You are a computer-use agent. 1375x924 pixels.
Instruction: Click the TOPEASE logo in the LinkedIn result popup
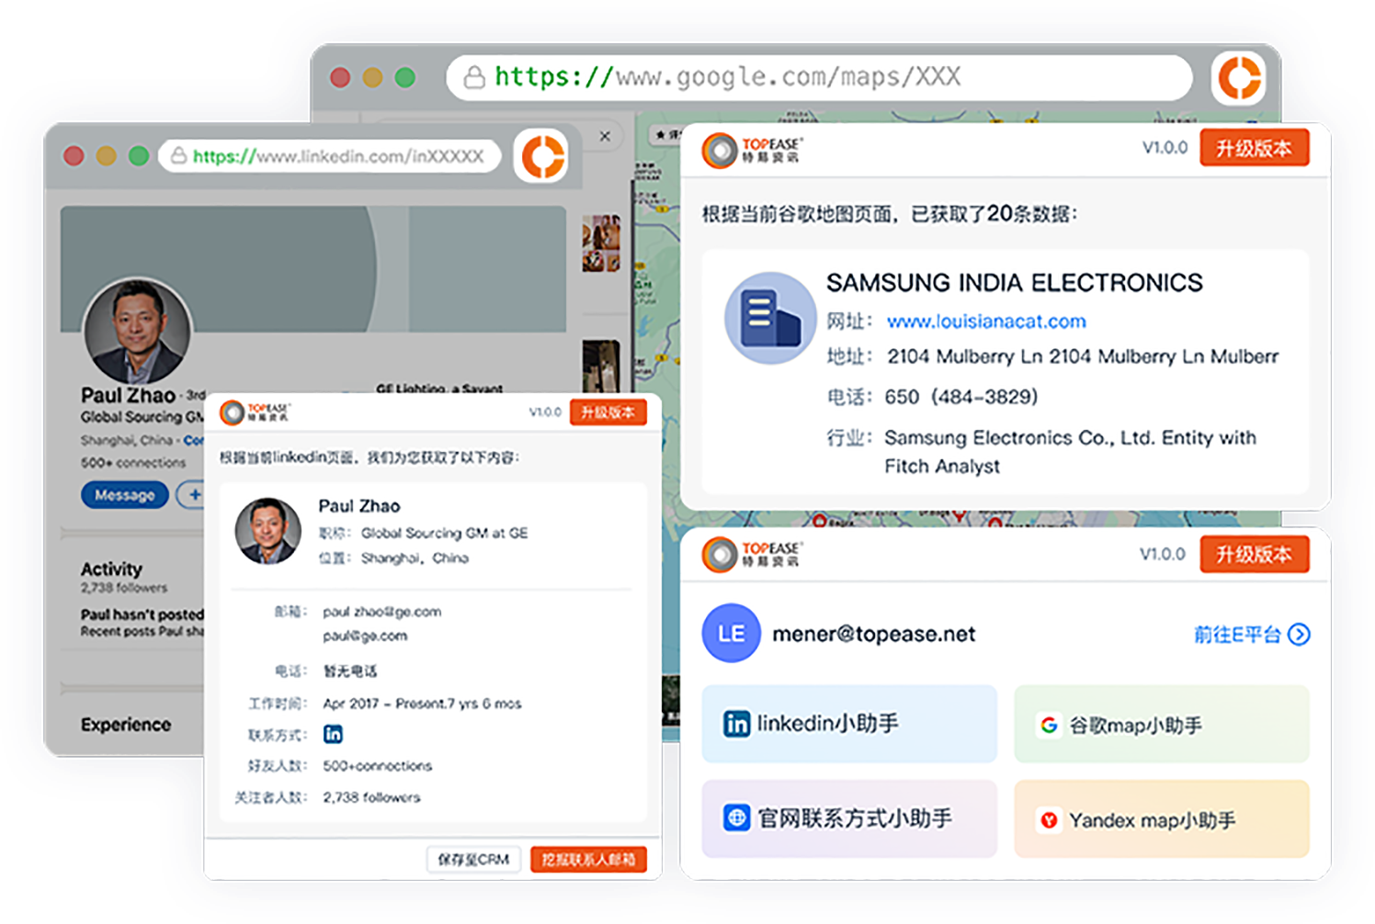point(255,412)
